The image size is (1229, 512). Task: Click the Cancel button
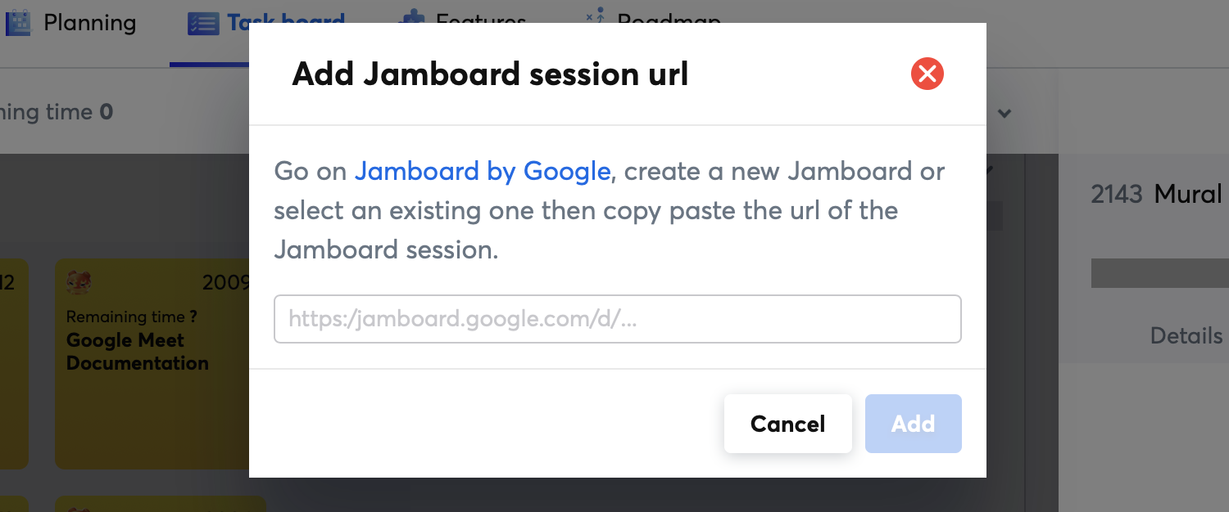(x=787, y=424)
